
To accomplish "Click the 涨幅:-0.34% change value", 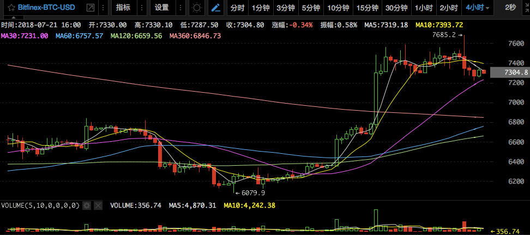I will tap(292, 25).
